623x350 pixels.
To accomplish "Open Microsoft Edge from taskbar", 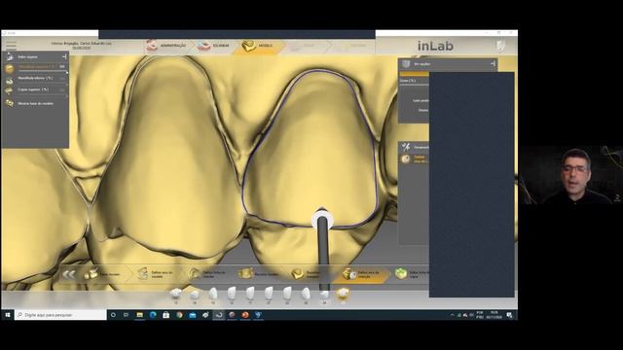I will tap(153, 315).
